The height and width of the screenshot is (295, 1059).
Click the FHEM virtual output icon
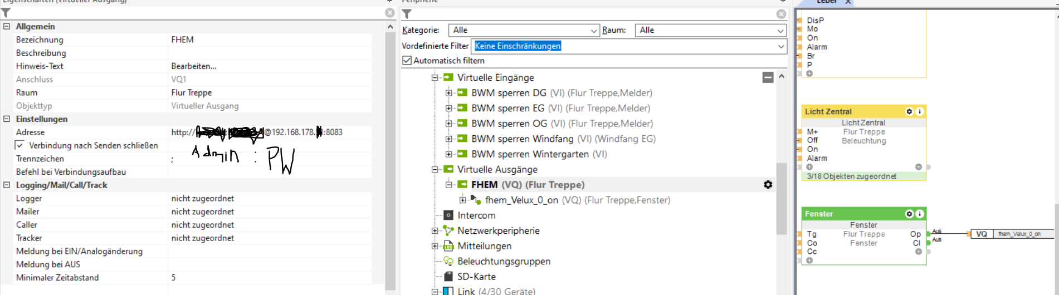[x=462, y=184]
